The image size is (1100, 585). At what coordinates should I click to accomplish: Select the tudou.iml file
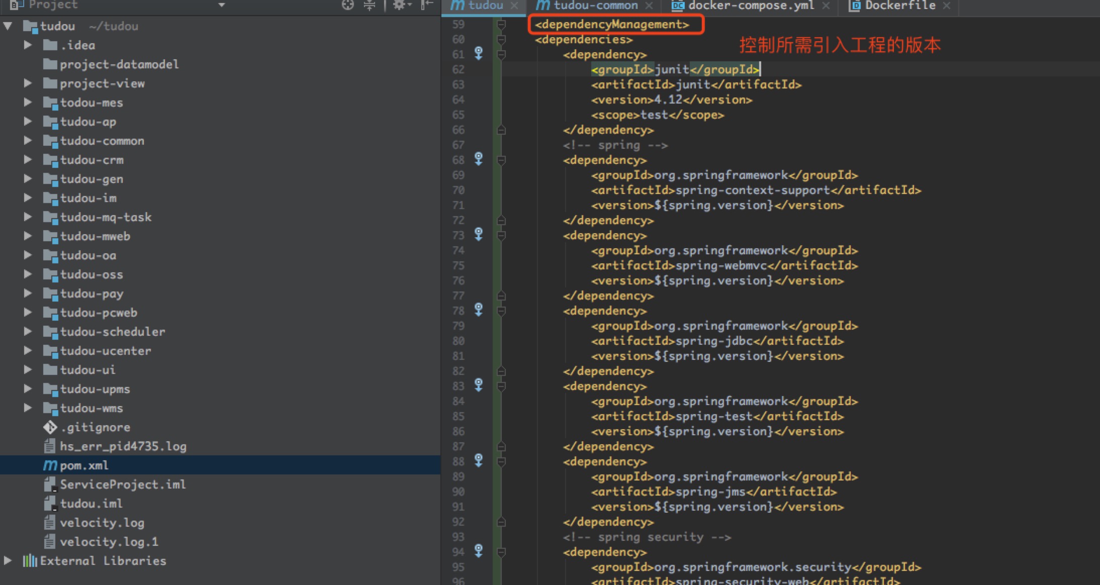[x=91, y=504]
